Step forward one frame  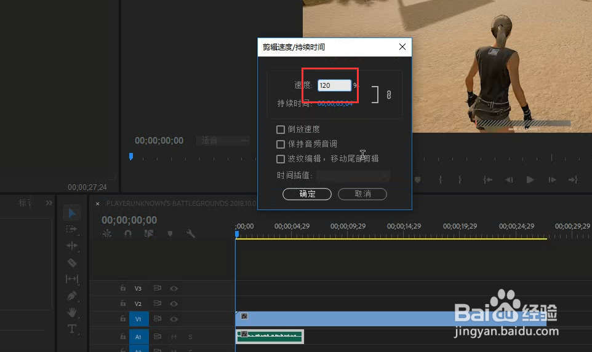point(552,180)
